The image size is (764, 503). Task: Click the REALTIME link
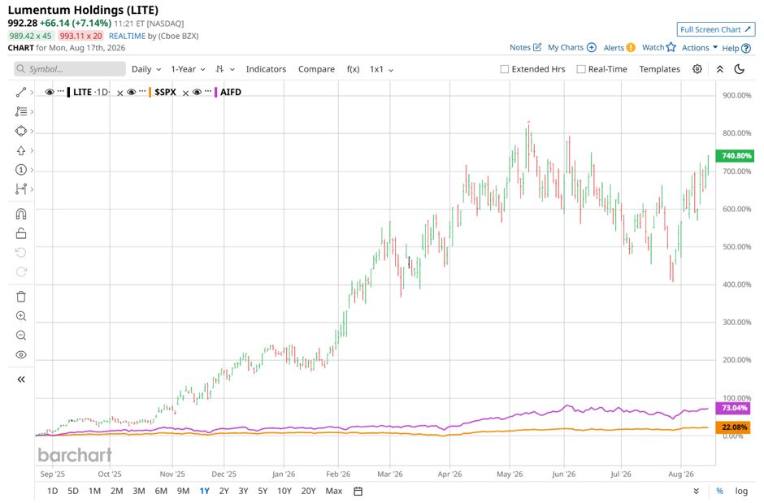click(x=127, y=36)
